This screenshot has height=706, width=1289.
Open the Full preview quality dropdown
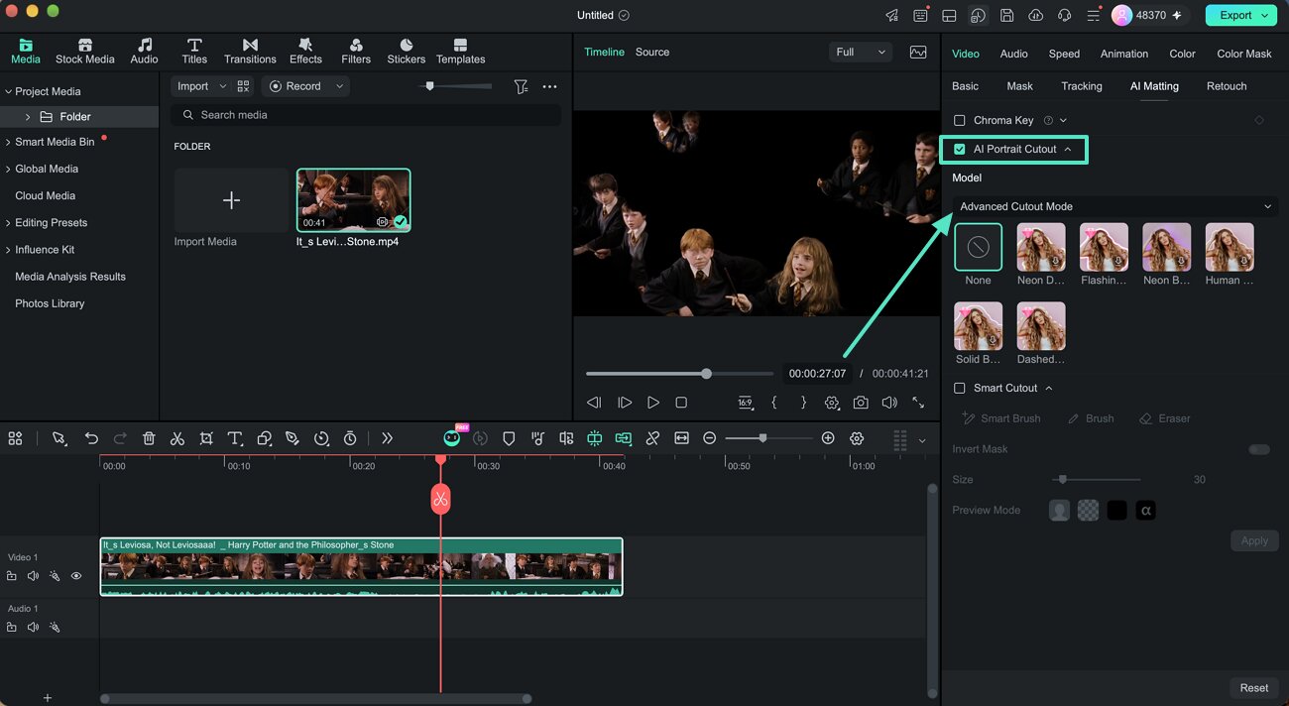[860, 52]
